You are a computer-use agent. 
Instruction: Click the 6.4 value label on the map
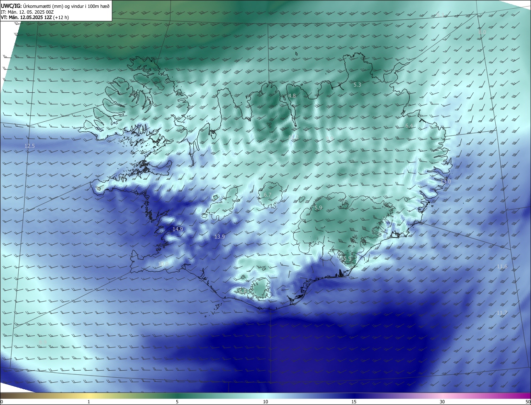(409, 126)
